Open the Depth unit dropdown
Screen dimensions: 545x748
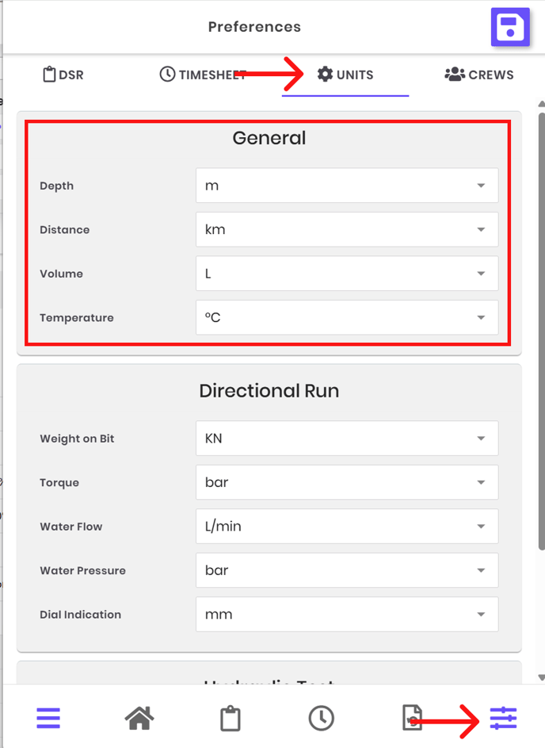347,186
